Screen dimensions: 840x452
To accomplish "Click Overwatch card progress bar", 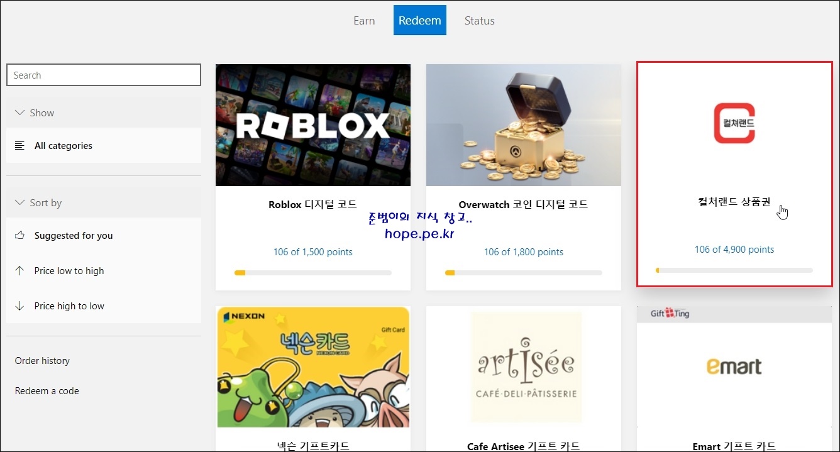I will click(x=523, y=273).
